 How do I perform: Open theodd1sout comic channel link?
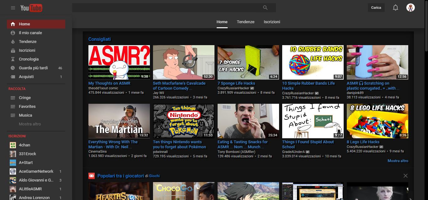[103, 88]
